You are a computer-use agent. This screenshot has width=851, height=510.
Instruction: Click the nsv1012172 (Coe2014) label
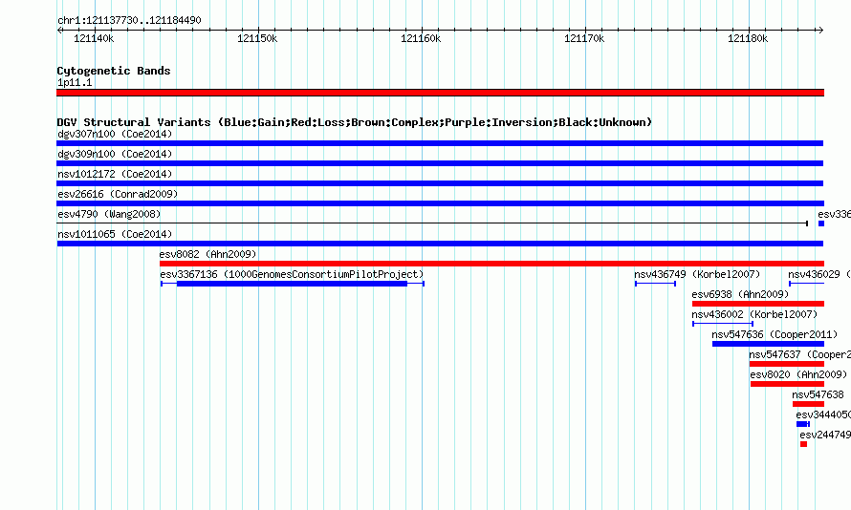coord(115,174)
